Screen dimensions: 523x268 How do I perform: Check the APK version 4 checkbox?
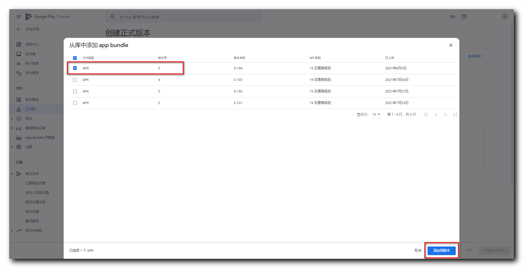(75, 80)
